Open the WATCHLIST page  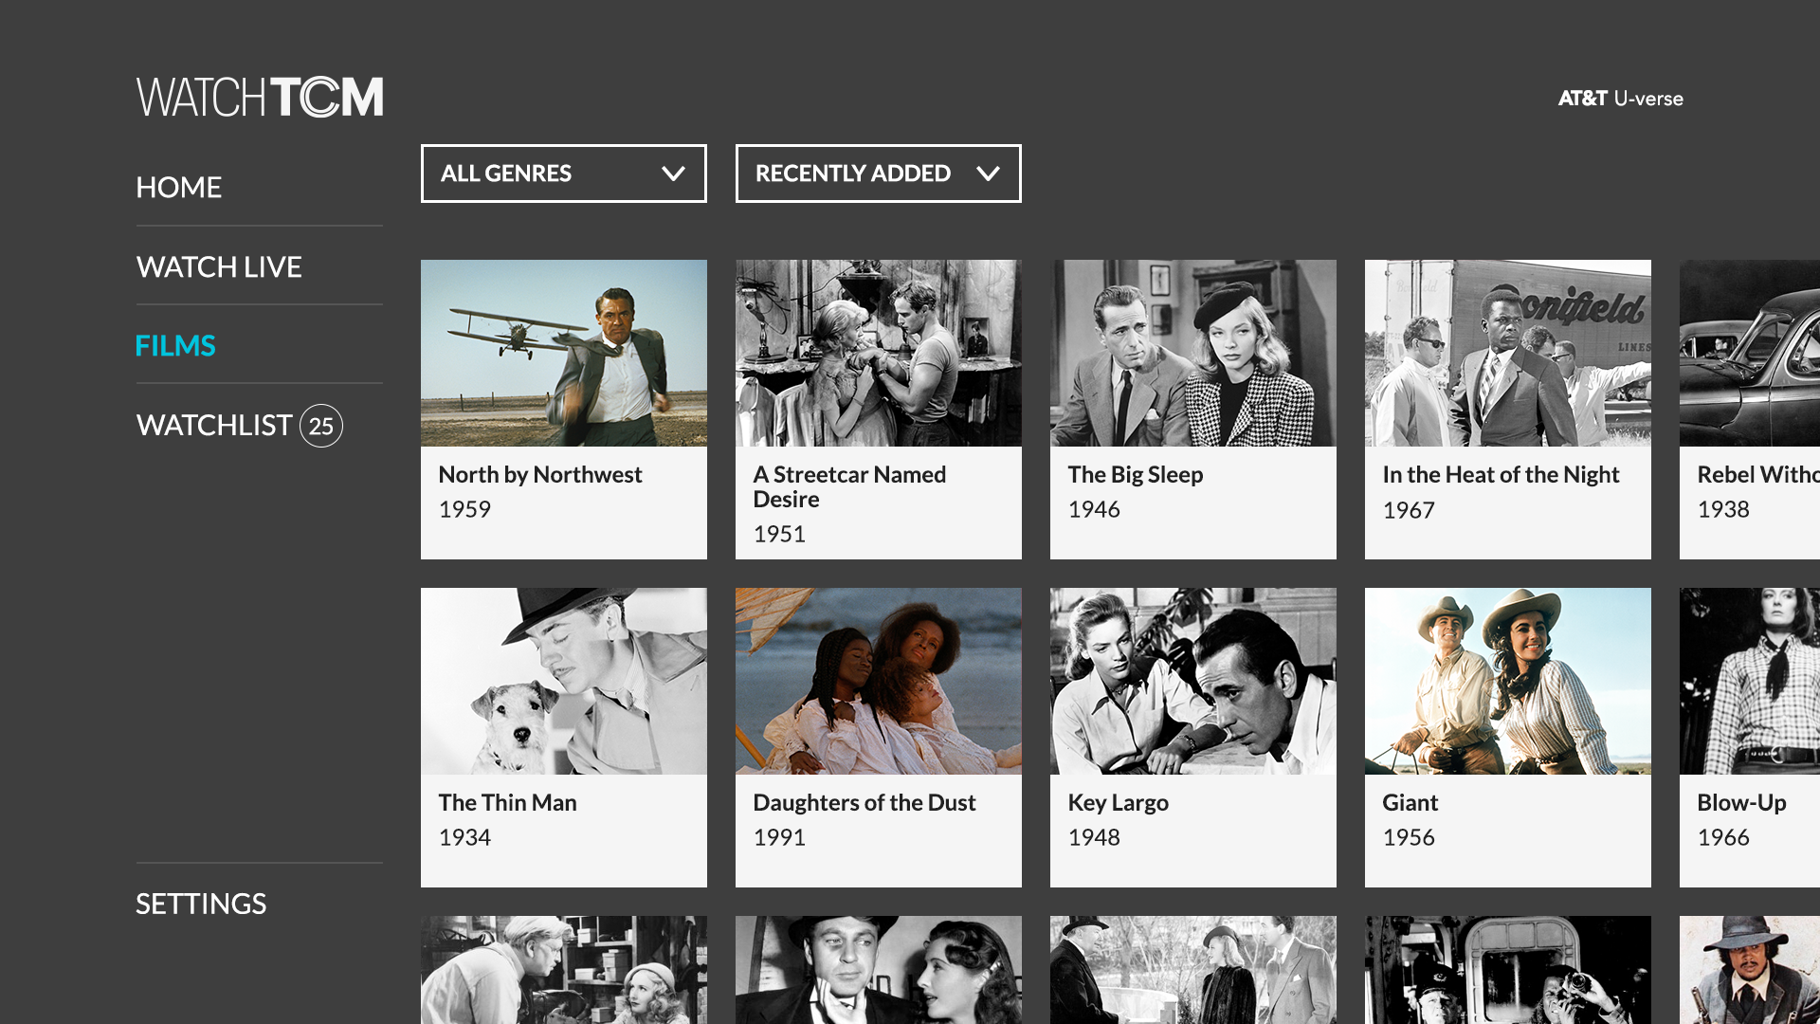click(213, 426)
